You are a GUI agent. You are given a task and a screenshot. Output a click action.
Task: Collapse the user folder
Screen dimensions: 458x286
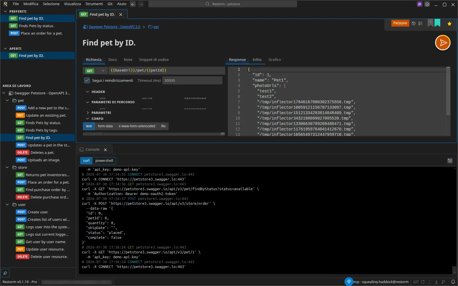coord(7,204)
